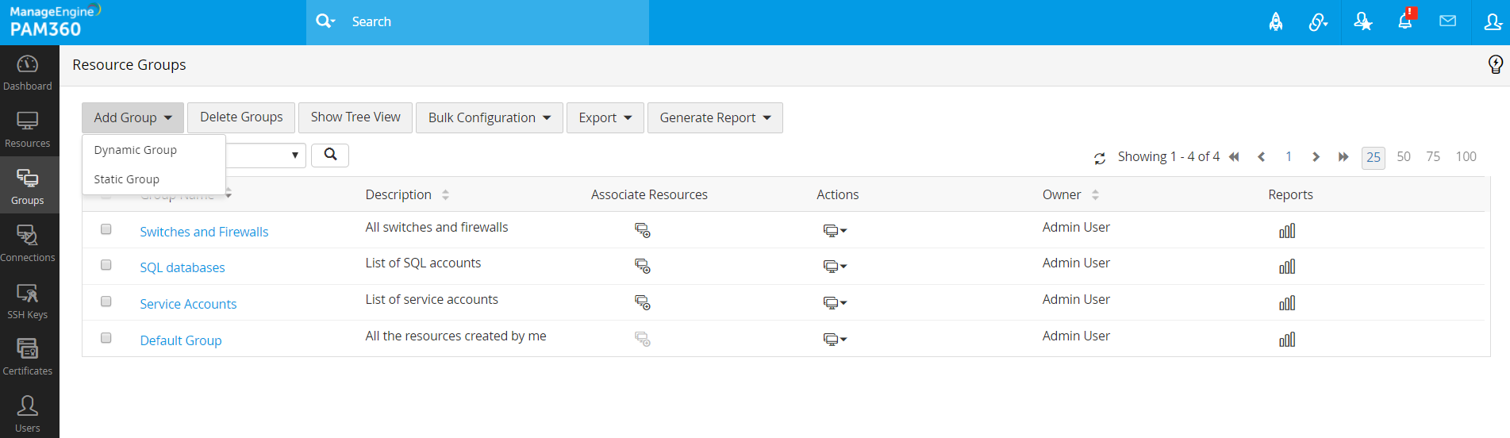Expand Actions dropdown for Switches and Firewalls
1510x438 pixels.
click(x=834, y=231)
